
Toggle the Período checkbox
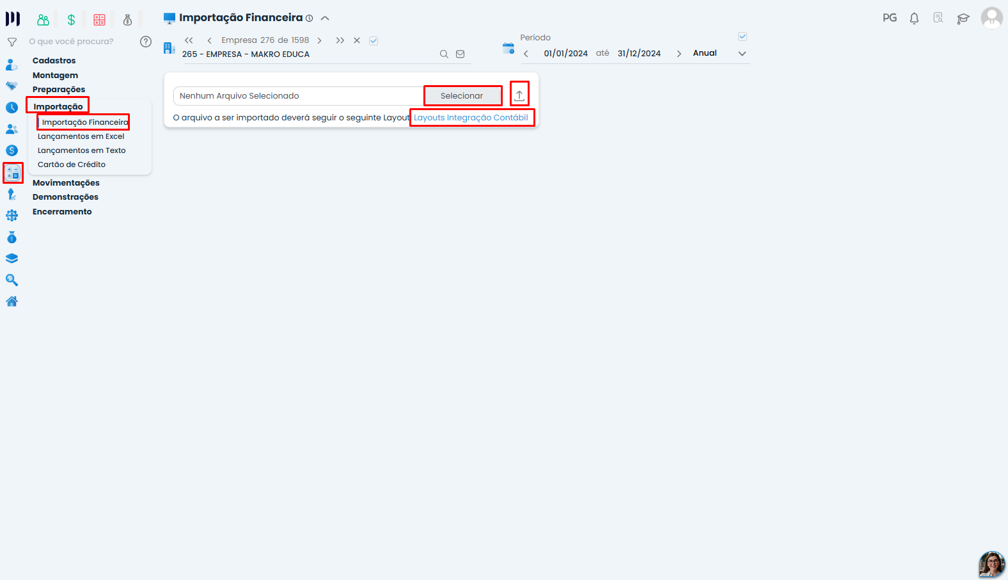[743, 36]
